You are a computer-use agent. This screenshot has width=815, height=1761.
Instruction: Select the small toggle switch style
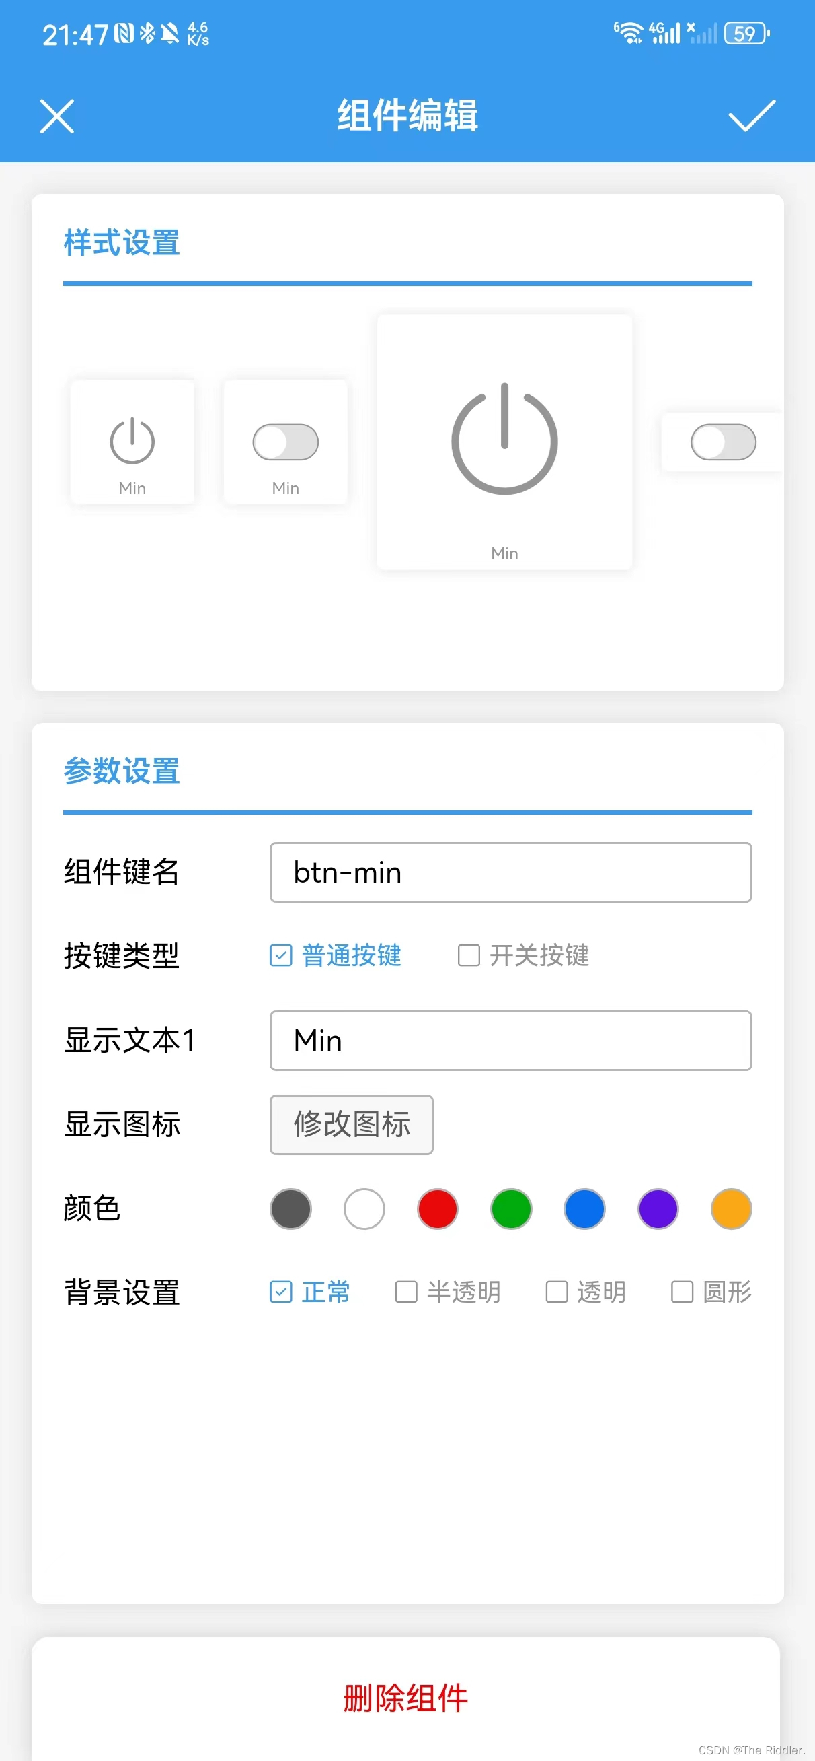pyautogui.click(x=285, y=442)
